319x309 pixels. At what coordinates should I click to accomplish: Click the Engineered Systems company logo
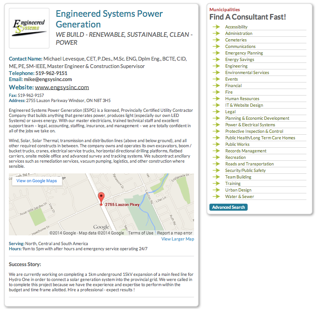29,28
